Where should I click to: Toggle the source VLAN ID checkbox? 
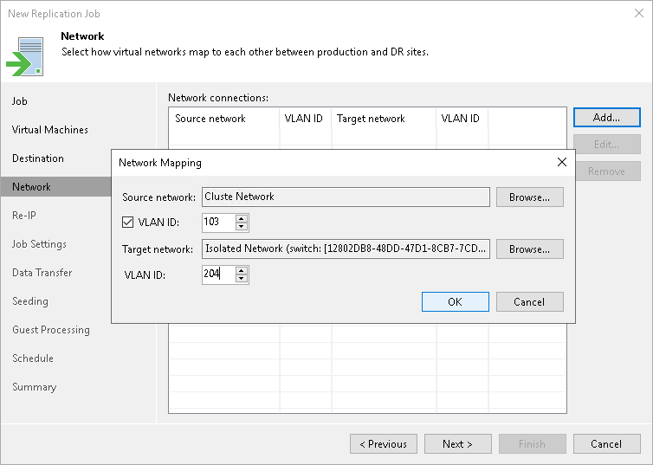pyautogui.click(x=128, y=222)
